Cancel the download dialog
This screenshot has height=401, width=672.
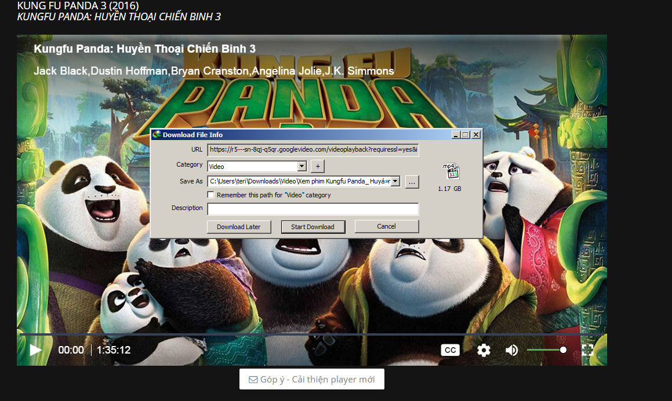coord(387,227)
